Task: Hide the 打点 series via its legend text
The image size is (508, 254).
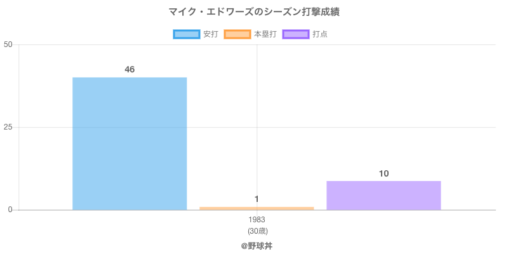Action: tap(320, 34)
